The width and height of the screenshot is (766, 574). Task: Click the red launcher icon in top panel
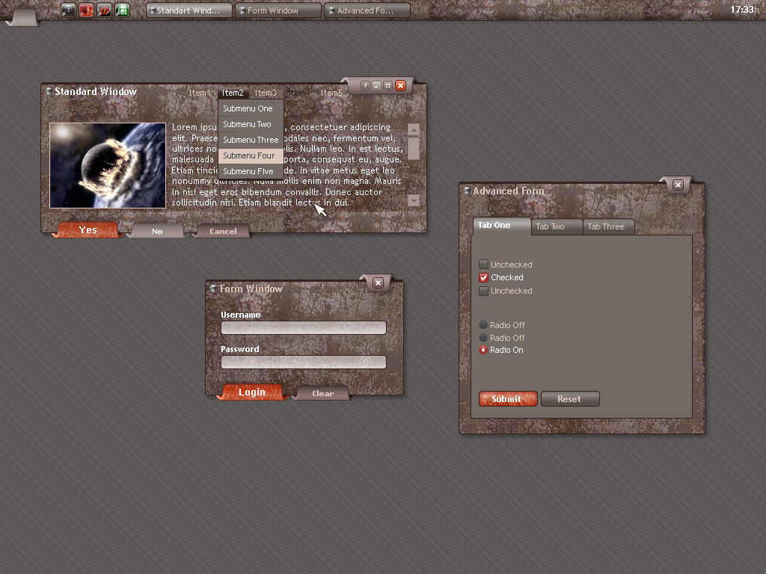86,10
